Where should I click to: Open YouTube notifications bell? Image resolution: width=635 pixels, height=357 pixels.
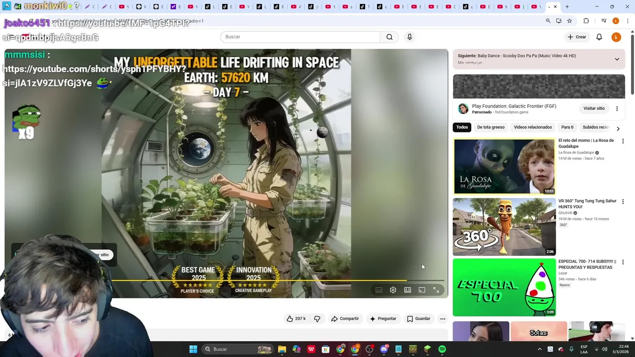tap(599, 37)
